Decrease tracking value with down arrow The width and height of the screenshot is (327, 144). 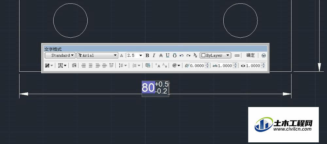tap(235, 67)
